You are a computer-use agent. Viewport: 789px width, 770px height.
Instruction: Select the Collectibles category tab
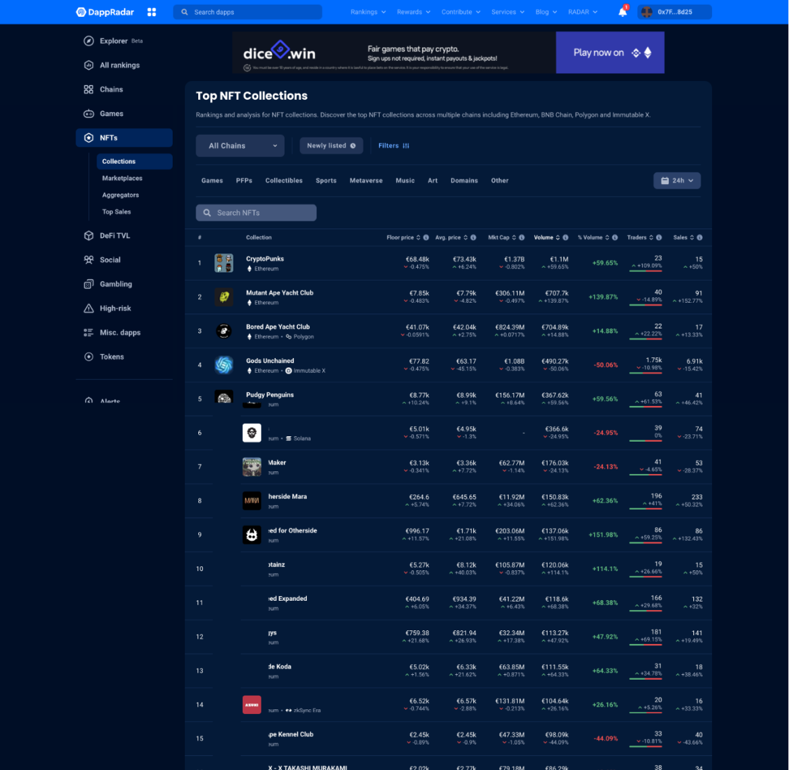[x=284, y=181]
